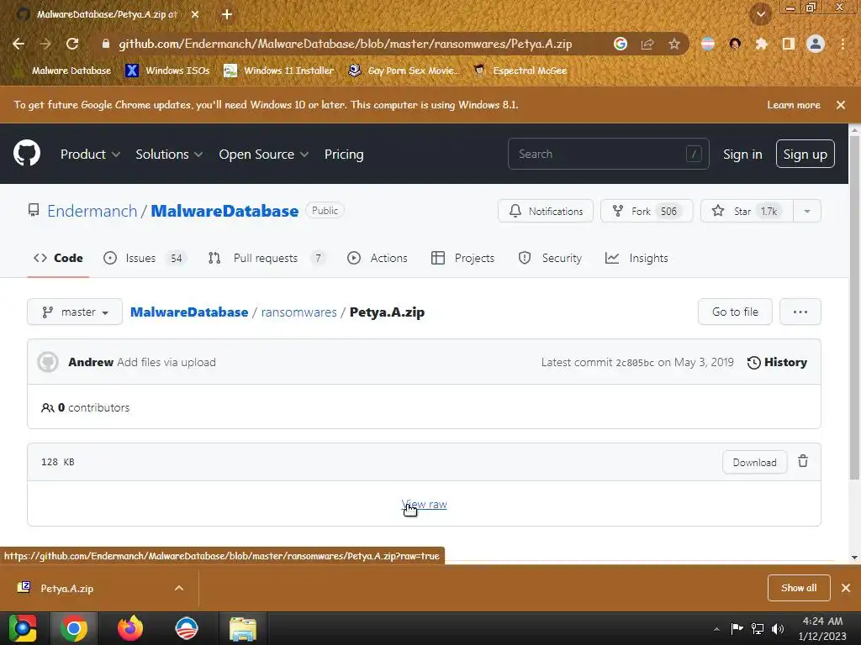
Task: Open commit hash 2c805bc
Action: click(635, 363)
